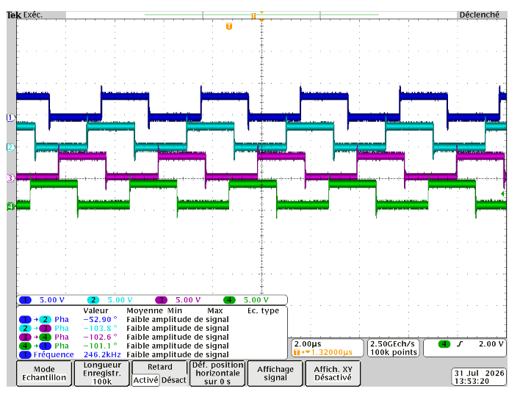The height and width of the screenshot is (394, 520).
Task: Click the channel 3 ground marker
Action: coord(10,178)
